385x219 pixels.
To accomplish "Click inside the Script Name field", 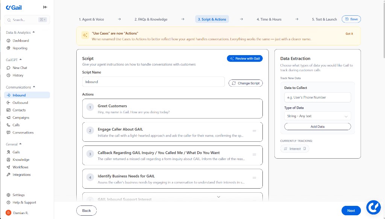I will [153, 81].
